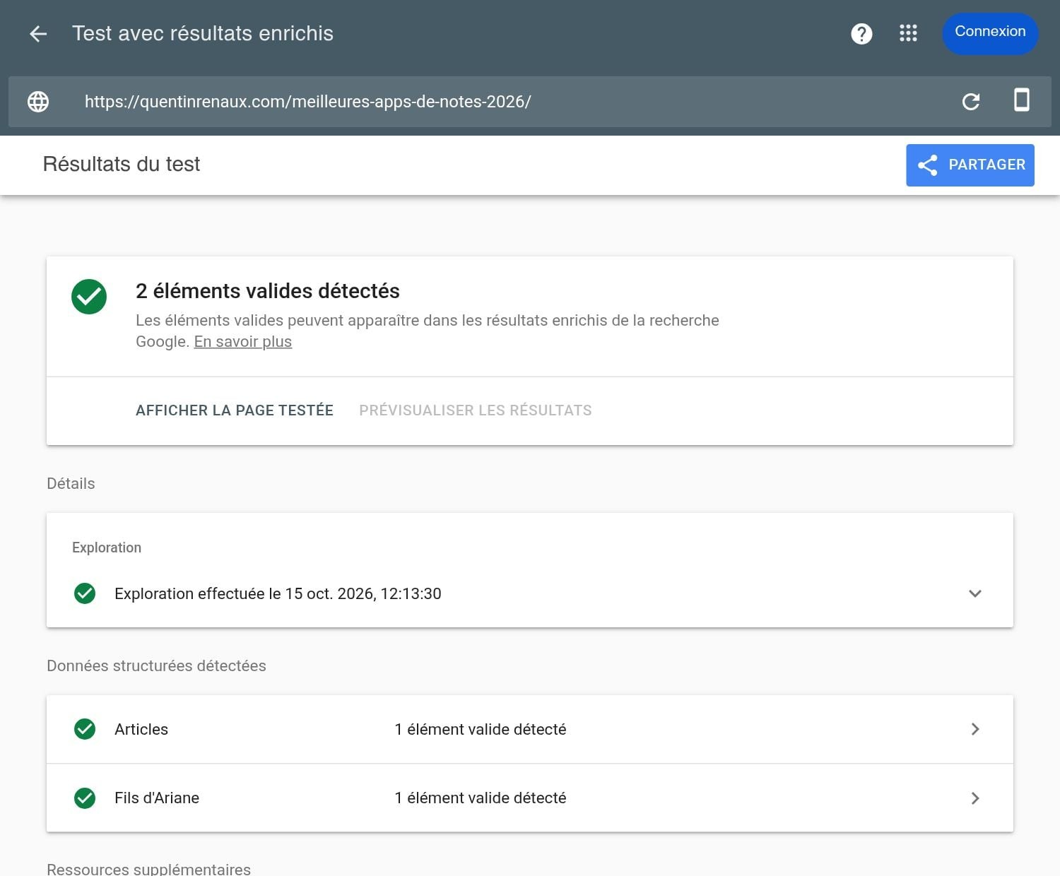Click the 'Données structurées détectées' section label
The image size is (1060, 876).
pos(156,666)
